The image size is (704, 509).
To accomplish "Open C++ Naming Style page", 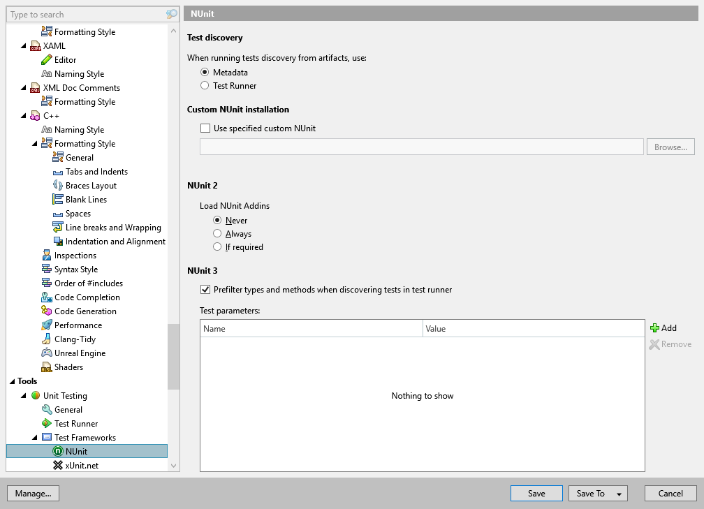I will (79, 130).
